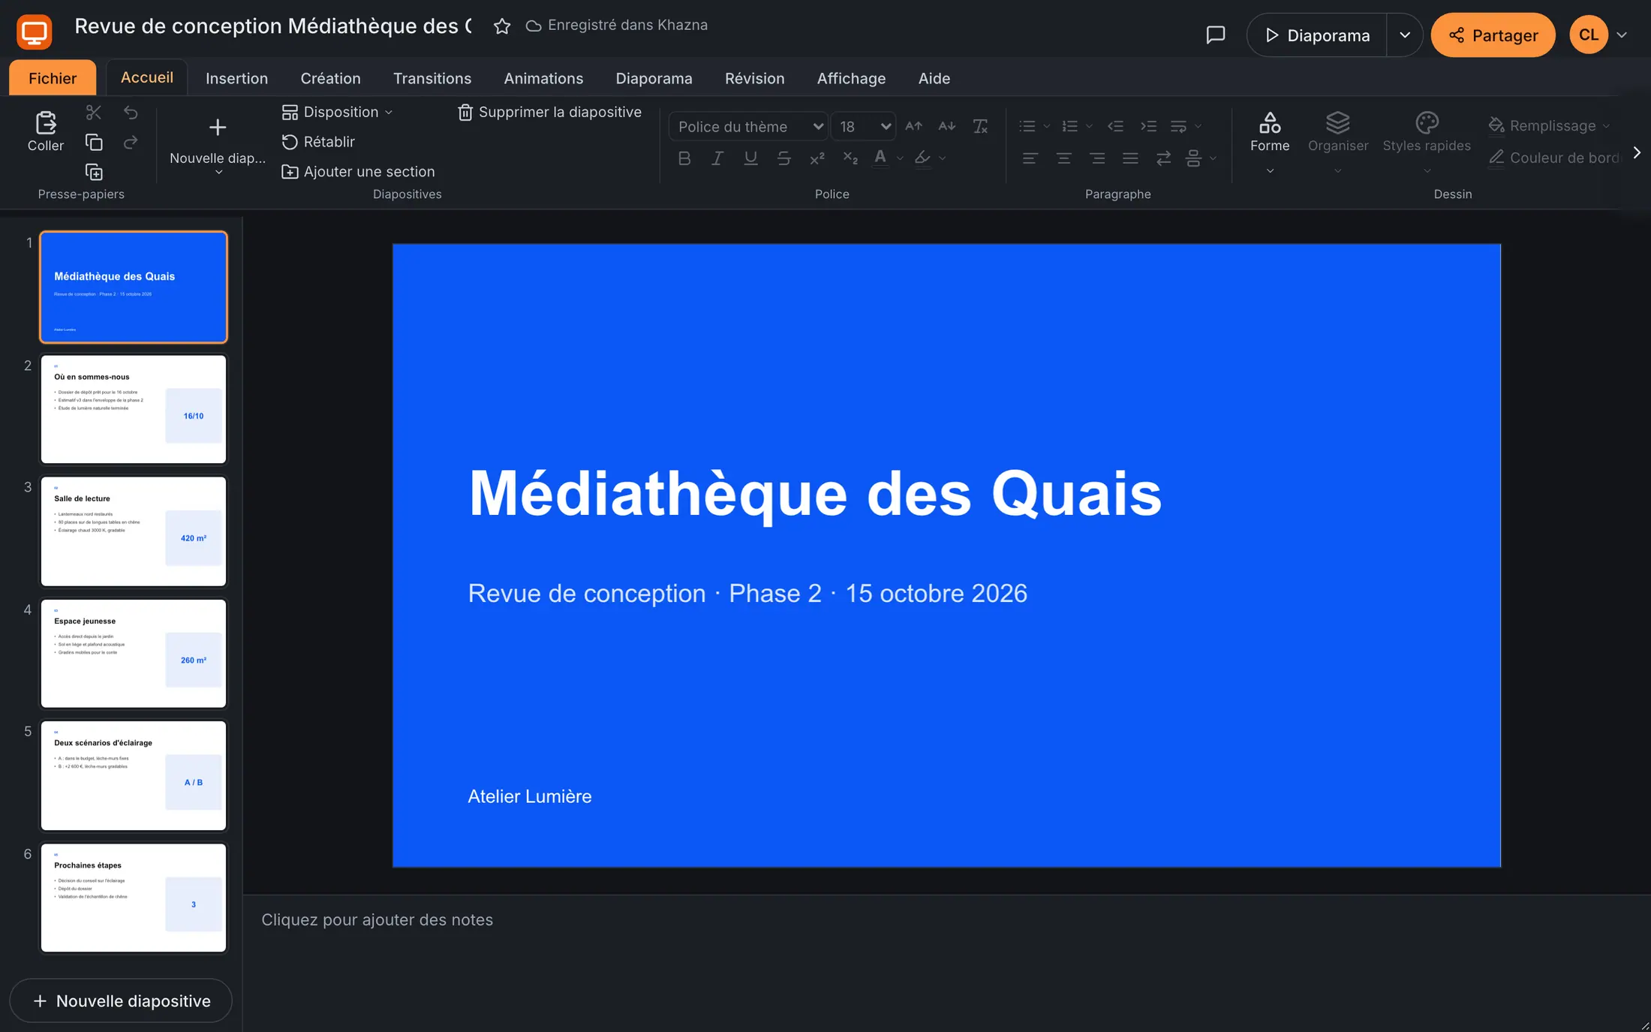Open the font size 18 dropdown

[864, 126]
